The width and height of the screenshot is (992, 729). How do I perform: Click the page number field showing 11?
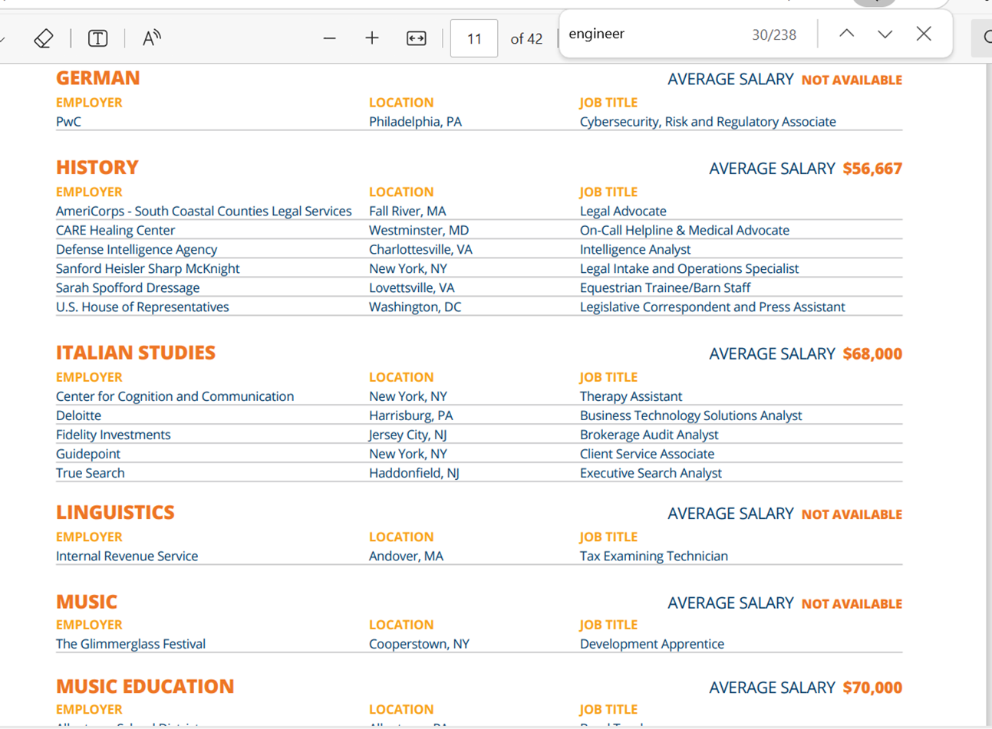474,38
